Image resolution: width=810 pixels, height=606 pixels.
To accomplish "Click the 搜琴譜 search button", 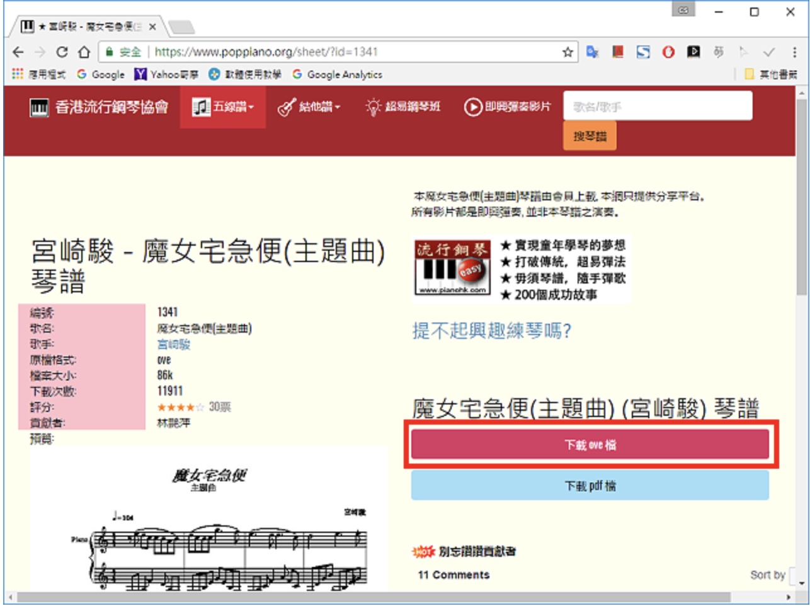I will [x=590, y=136].
